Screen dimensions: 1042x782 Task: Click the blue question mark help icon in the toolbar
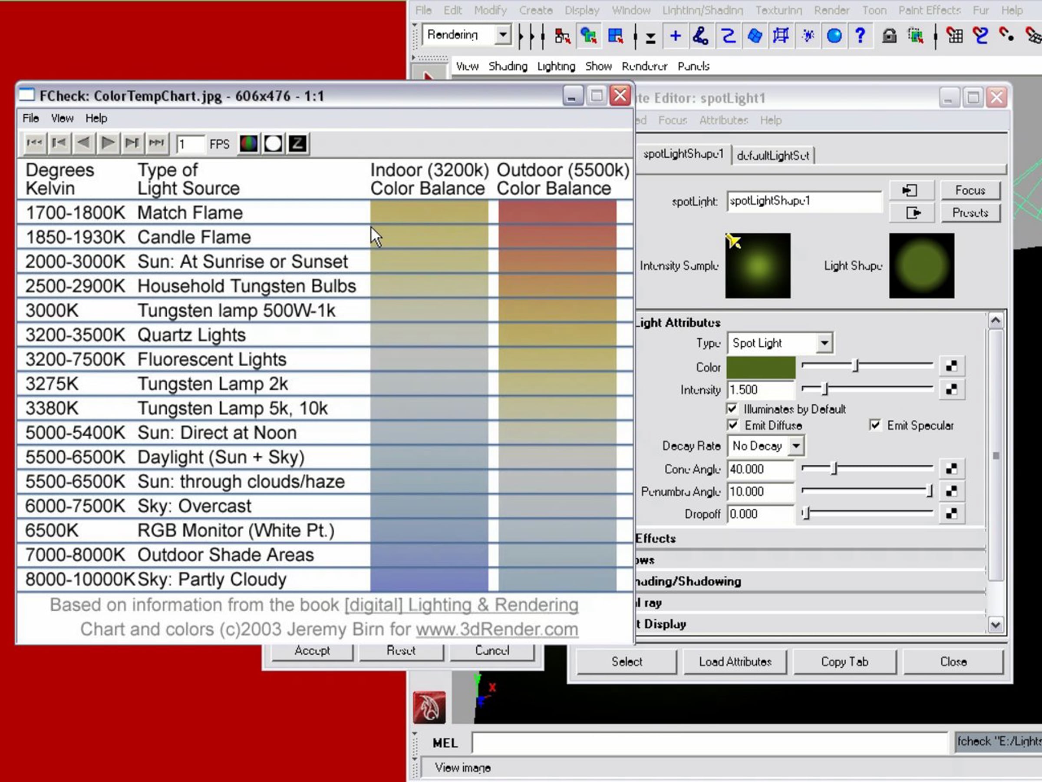click(860, 36)
